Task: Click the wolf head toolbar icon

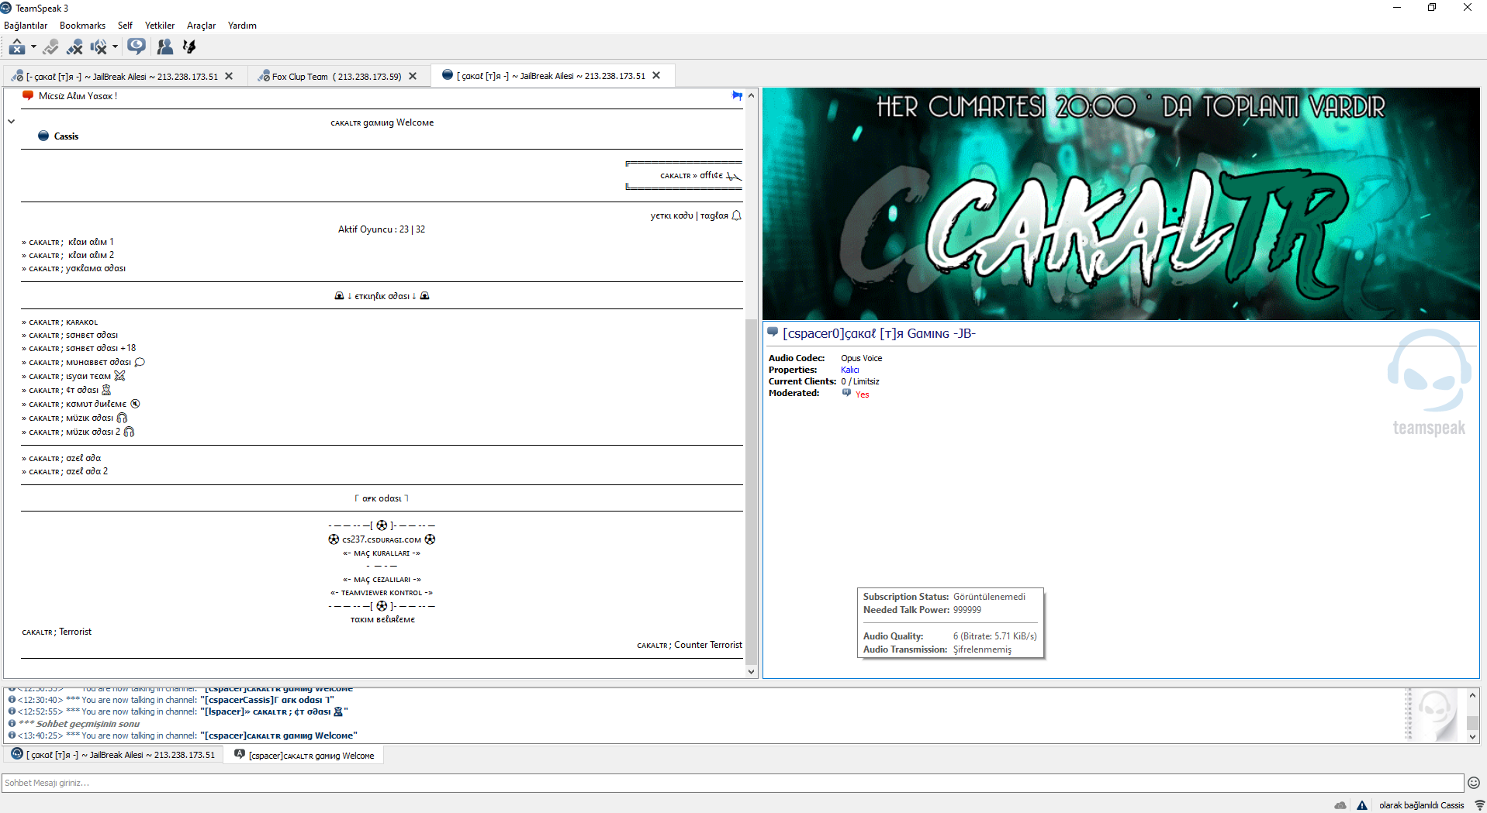Action: tap(189, 47)
